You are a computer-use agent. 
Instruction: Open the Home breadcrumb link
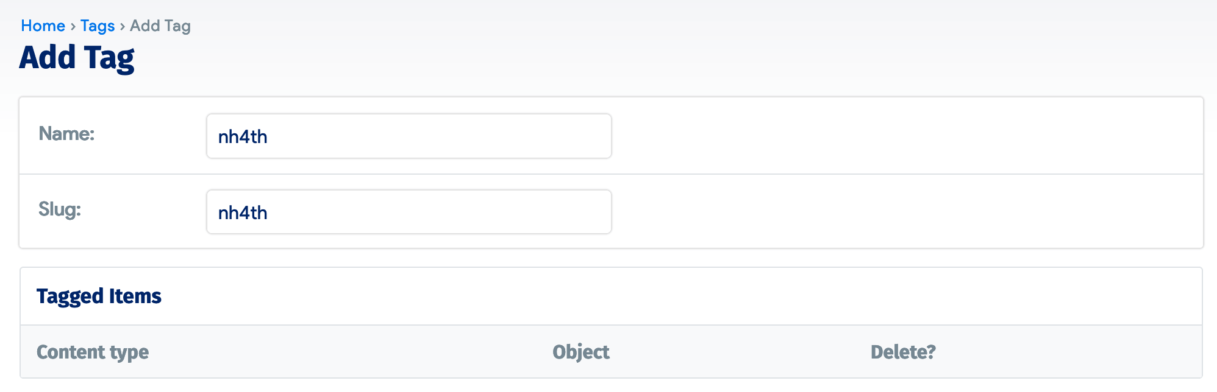click(43, 26)
